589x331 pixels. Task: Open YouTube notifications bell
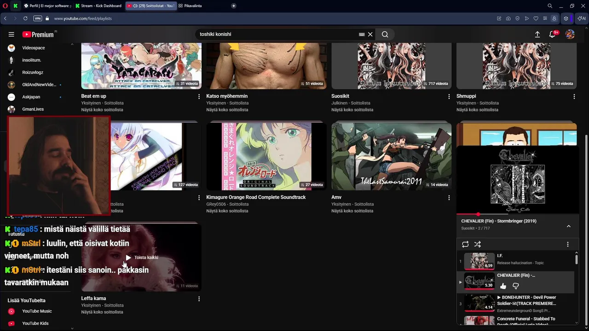tap(553, 34)
